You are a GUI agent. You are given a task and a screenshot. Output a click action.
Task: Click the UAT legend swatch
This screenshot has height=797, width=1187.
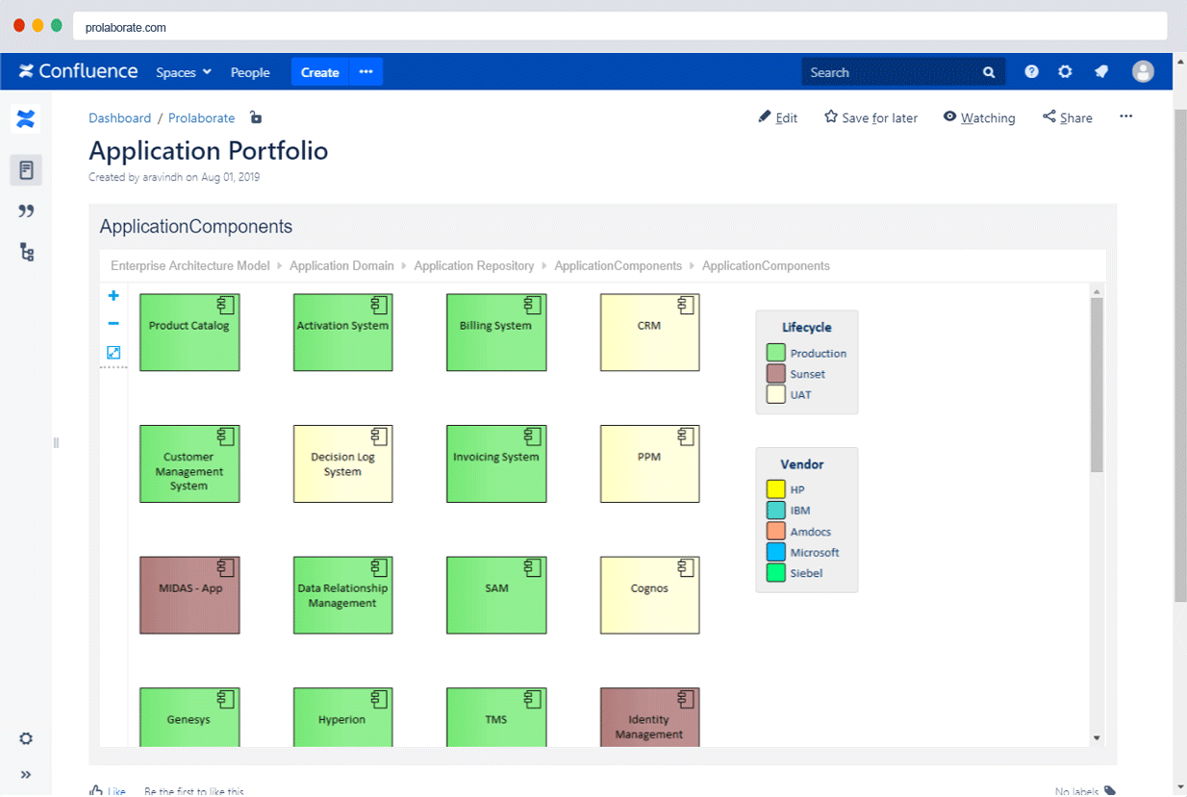click(775, 394)
